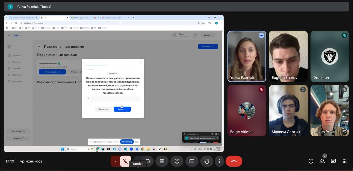Open the Meet activities grid icon

pyautogui.click(x=344, y=161)
